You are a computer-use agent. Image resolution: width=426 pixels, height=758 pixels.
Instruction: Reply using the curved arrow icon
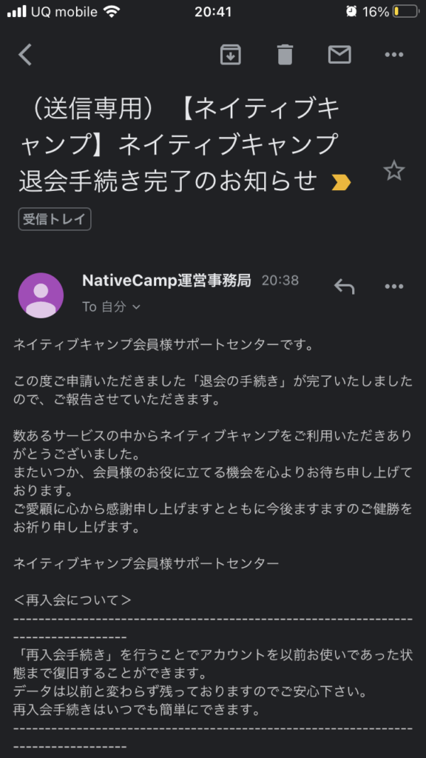point(345,286)
